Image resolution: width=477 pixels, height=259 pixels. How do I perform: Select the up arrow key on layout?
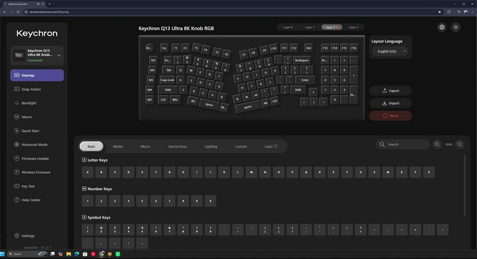click(x=314, y=92)
